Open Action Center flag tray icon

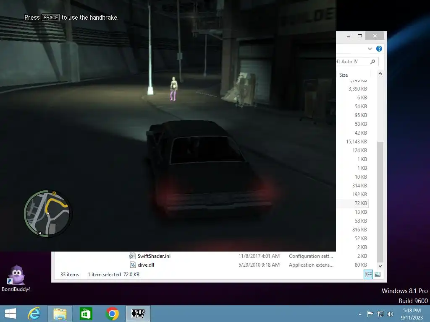(x=370, y=314)
